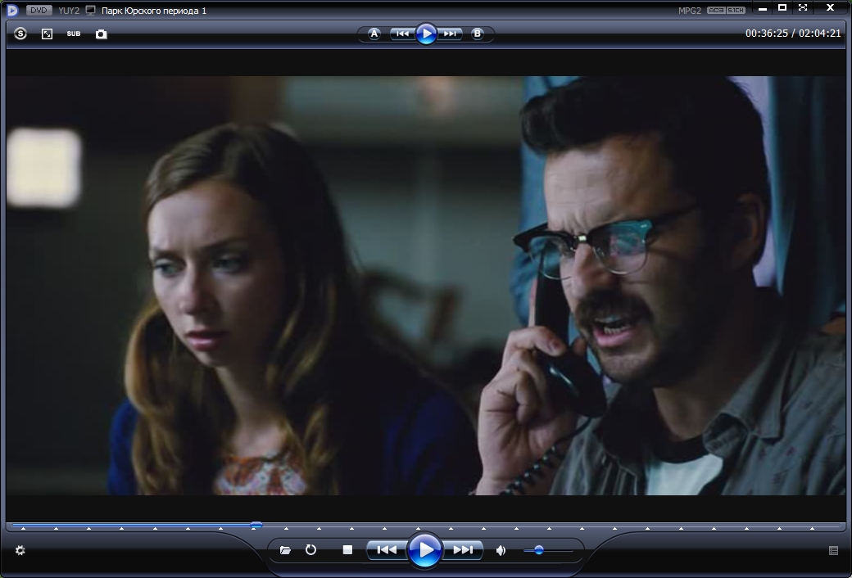Screen dimensions: 852x578
Task: Mute audio with the speaker icon
Action: coord(501,550)
